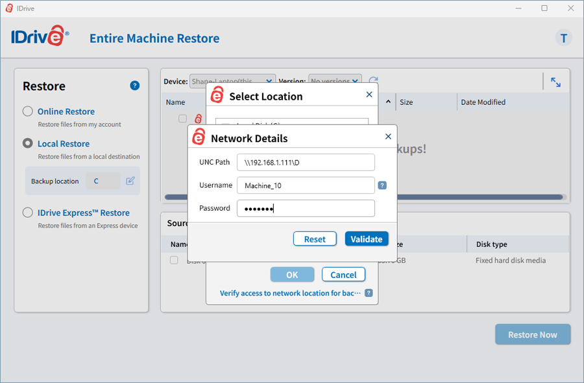Open the Device dropdown
The height and width of the screenshot is (383, 584).
[232, 82]
